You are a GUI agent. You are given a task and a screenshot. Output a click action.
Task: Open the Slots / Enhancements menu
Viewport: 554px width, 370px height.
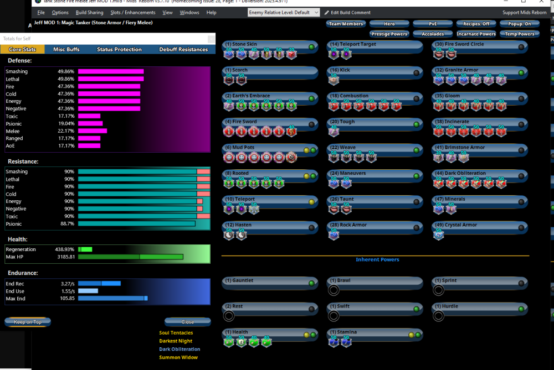(x=133, y=13)
